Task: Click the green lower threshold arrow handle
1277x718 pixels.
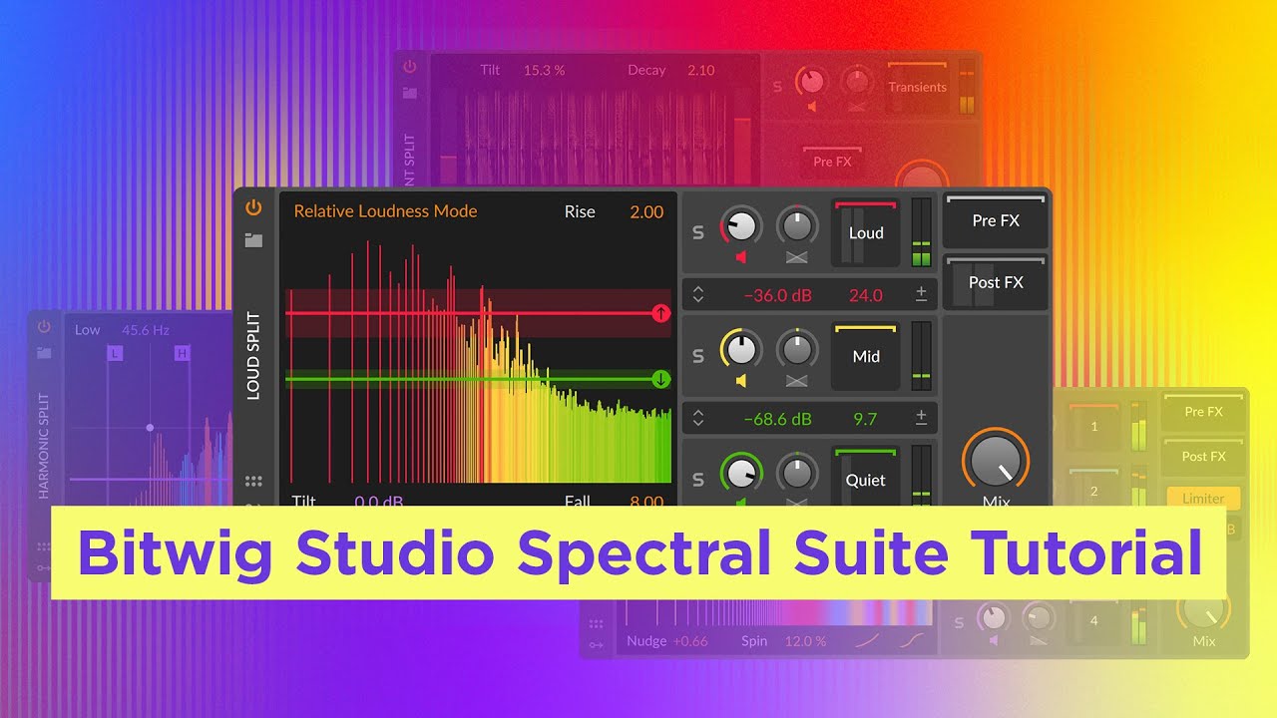Action: (660, 379)
